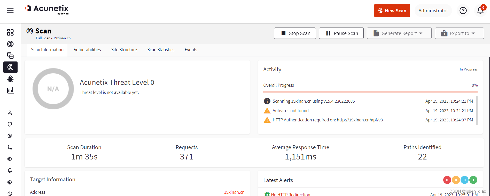This screenshot has height=196, width=490.
Task: Expand the Export to dropdown
Action: (459, 33)
